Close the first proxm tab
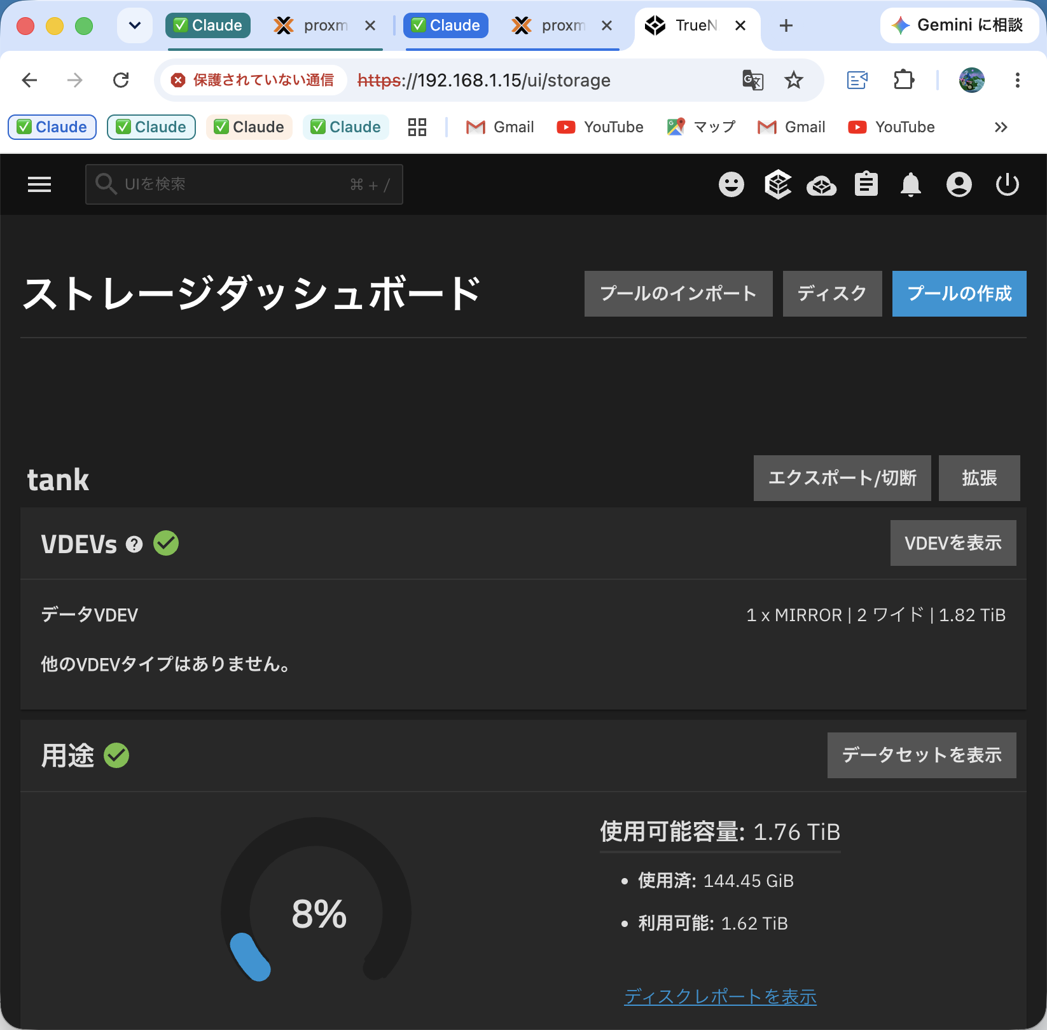 [370, 25]
